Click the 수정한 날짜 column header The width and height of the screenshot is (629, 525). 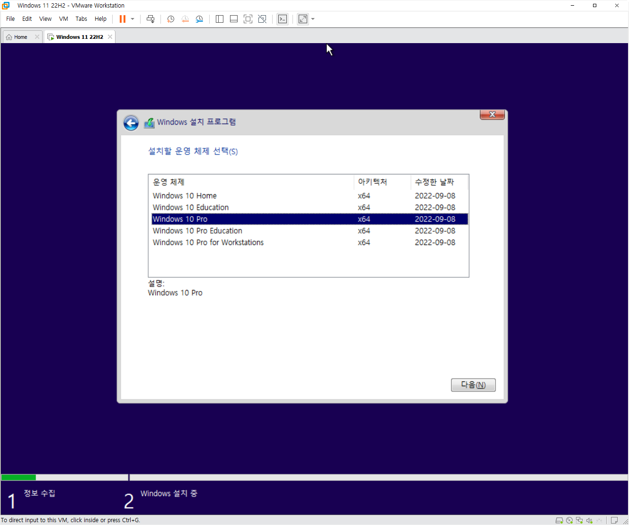click(439, 182)
